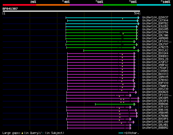Select the UniRef100_A8MQH8 hit name
173x135 pixels.
click(x=155, y=38)
